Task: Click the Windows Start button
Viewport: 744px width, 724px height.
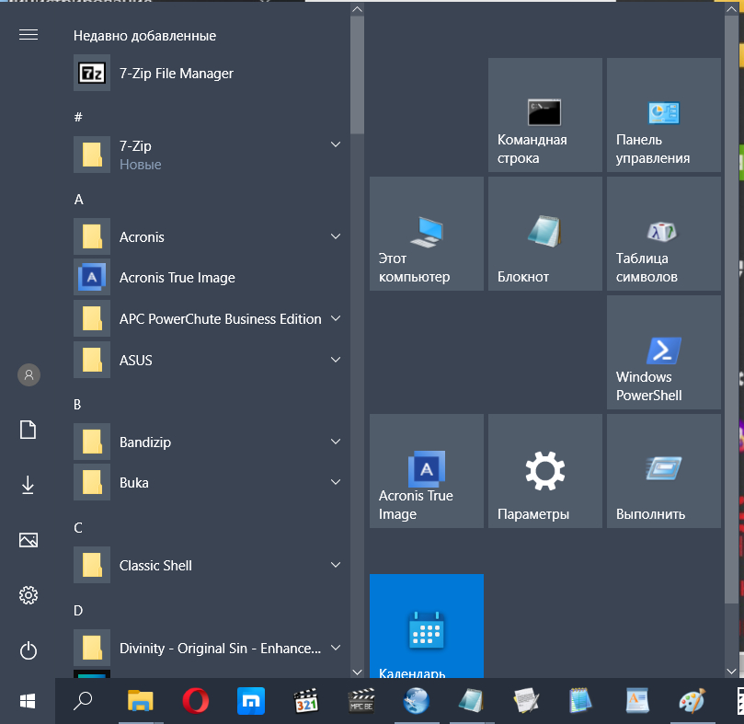Action: (28, 701)
